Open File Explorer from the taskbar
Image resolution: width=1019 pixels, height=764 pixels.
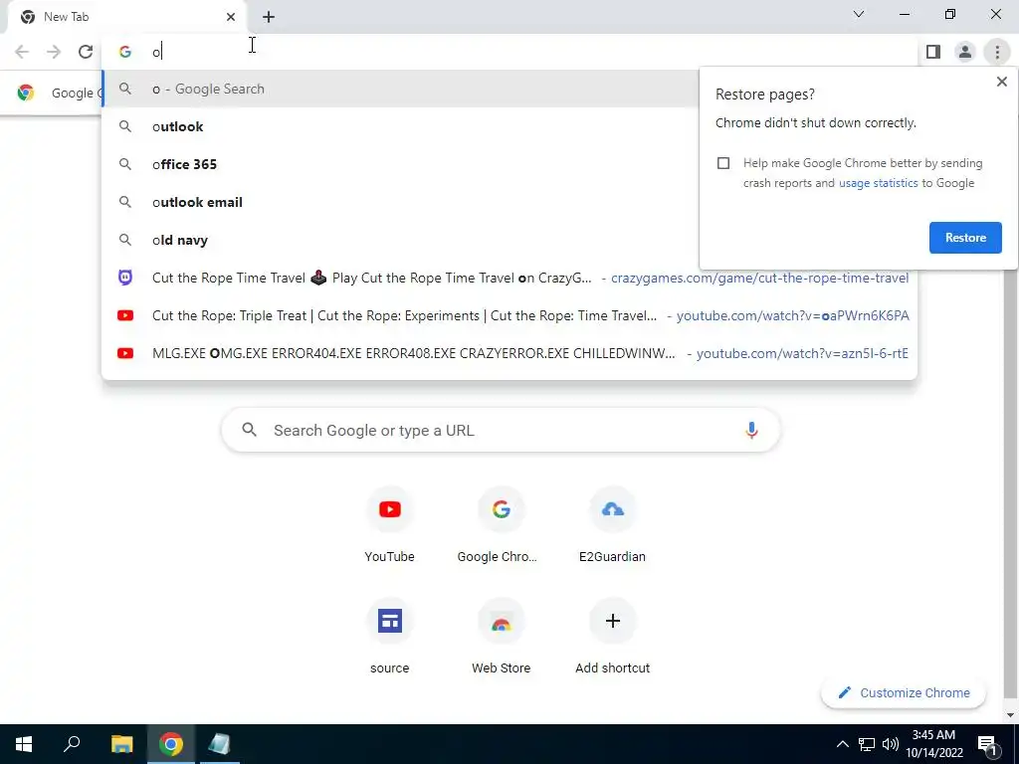121,744
